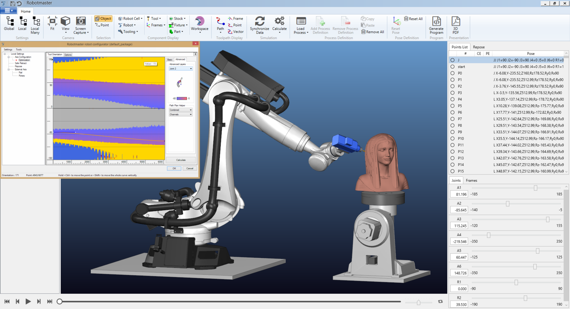Select Safe Retract in the settings tree
Image resolution: width=570 pixels, height=309 pixels.
click(x=21, y=63)
